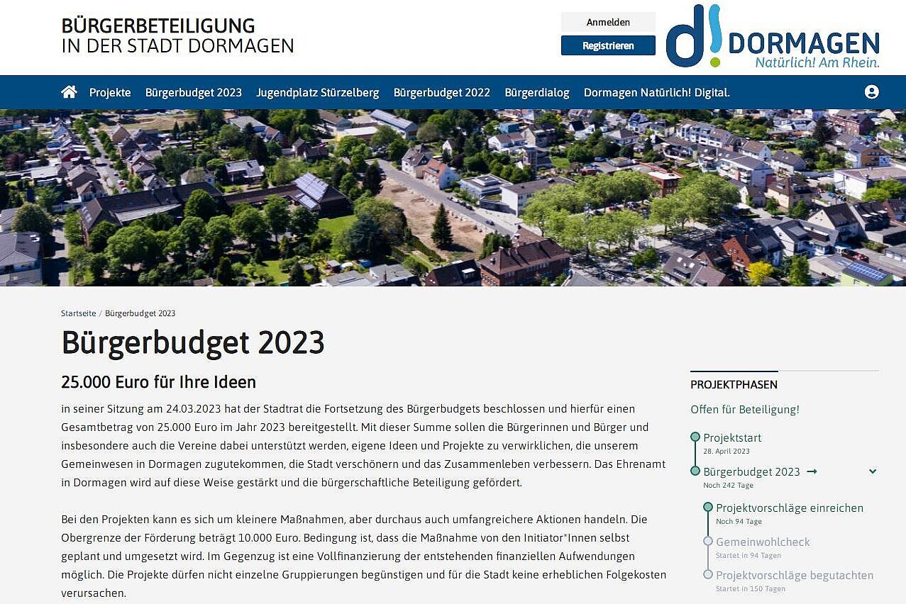Click the Anmelden button
Screen dimensions: 906x604
(608, 22)
